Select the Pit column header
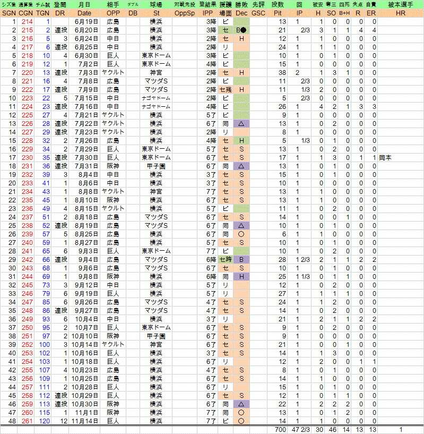This screenshot has height=434, width=424. click(278, 13)
